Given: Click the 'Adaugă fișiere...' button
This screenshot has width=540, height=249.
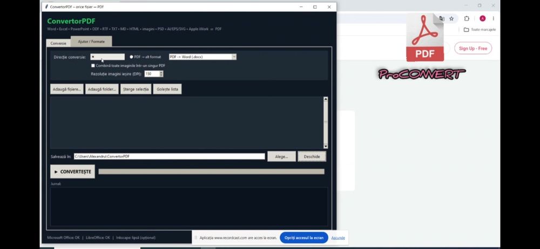Looking at the screenshot, I should coord(67,89).
